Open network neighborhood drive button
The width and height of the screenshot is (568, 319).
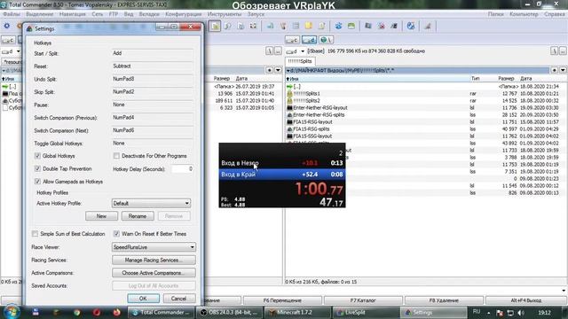[326, 40]
